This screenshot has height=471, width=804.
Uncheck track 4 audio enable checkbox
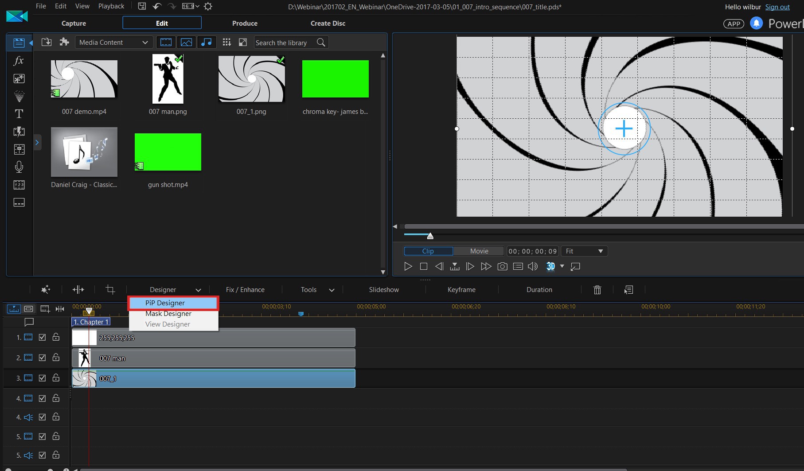[42, 417]
